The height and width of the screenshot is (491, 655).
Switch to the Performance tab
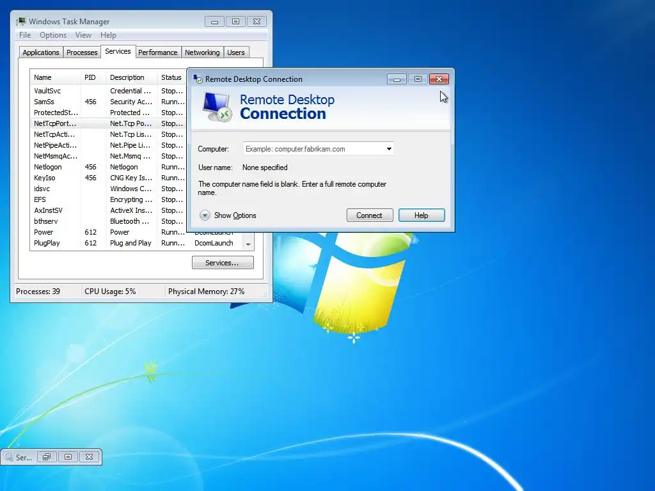(x=158, y=52)
